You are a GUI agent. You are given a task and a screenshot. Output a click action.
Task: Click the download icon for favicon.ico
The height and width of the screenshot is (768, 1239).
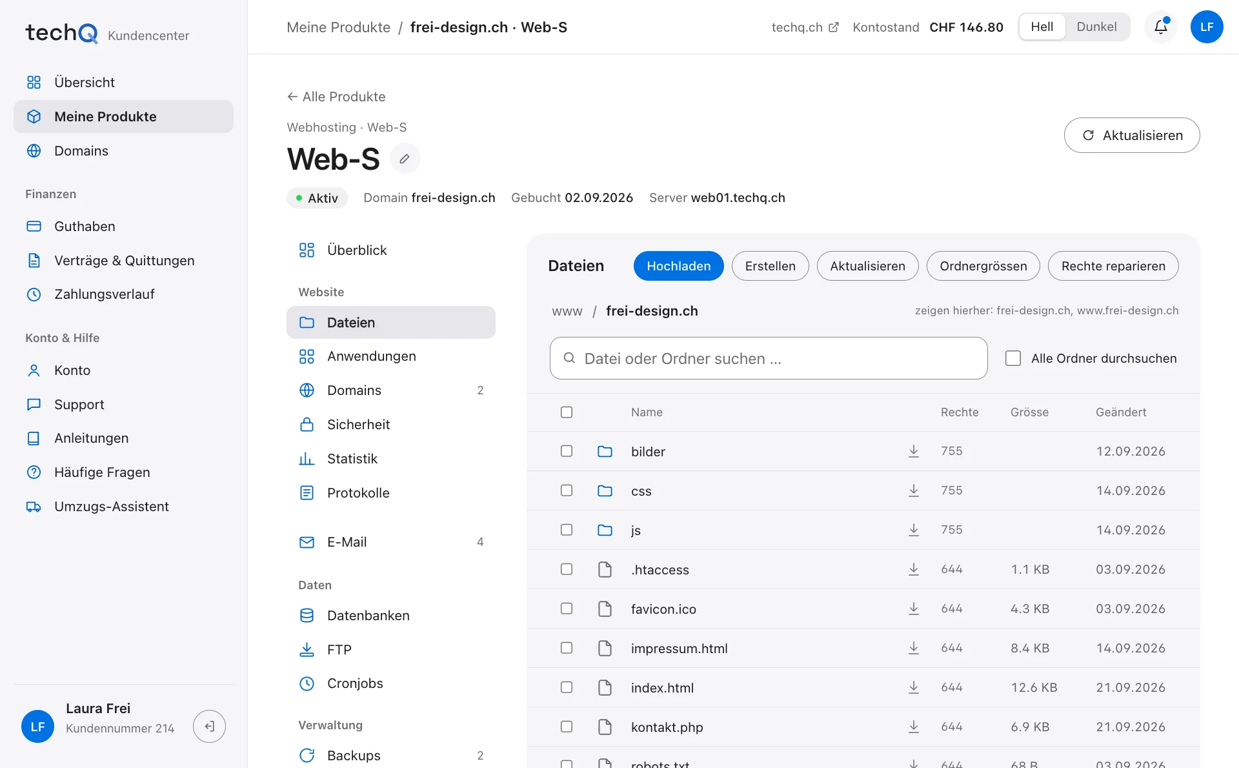click(x=914, y=609)
